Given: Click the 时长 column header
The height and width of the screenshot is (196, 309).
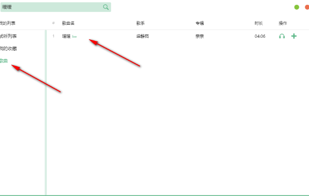Looking at the screenshot, I should coord(258,23).
